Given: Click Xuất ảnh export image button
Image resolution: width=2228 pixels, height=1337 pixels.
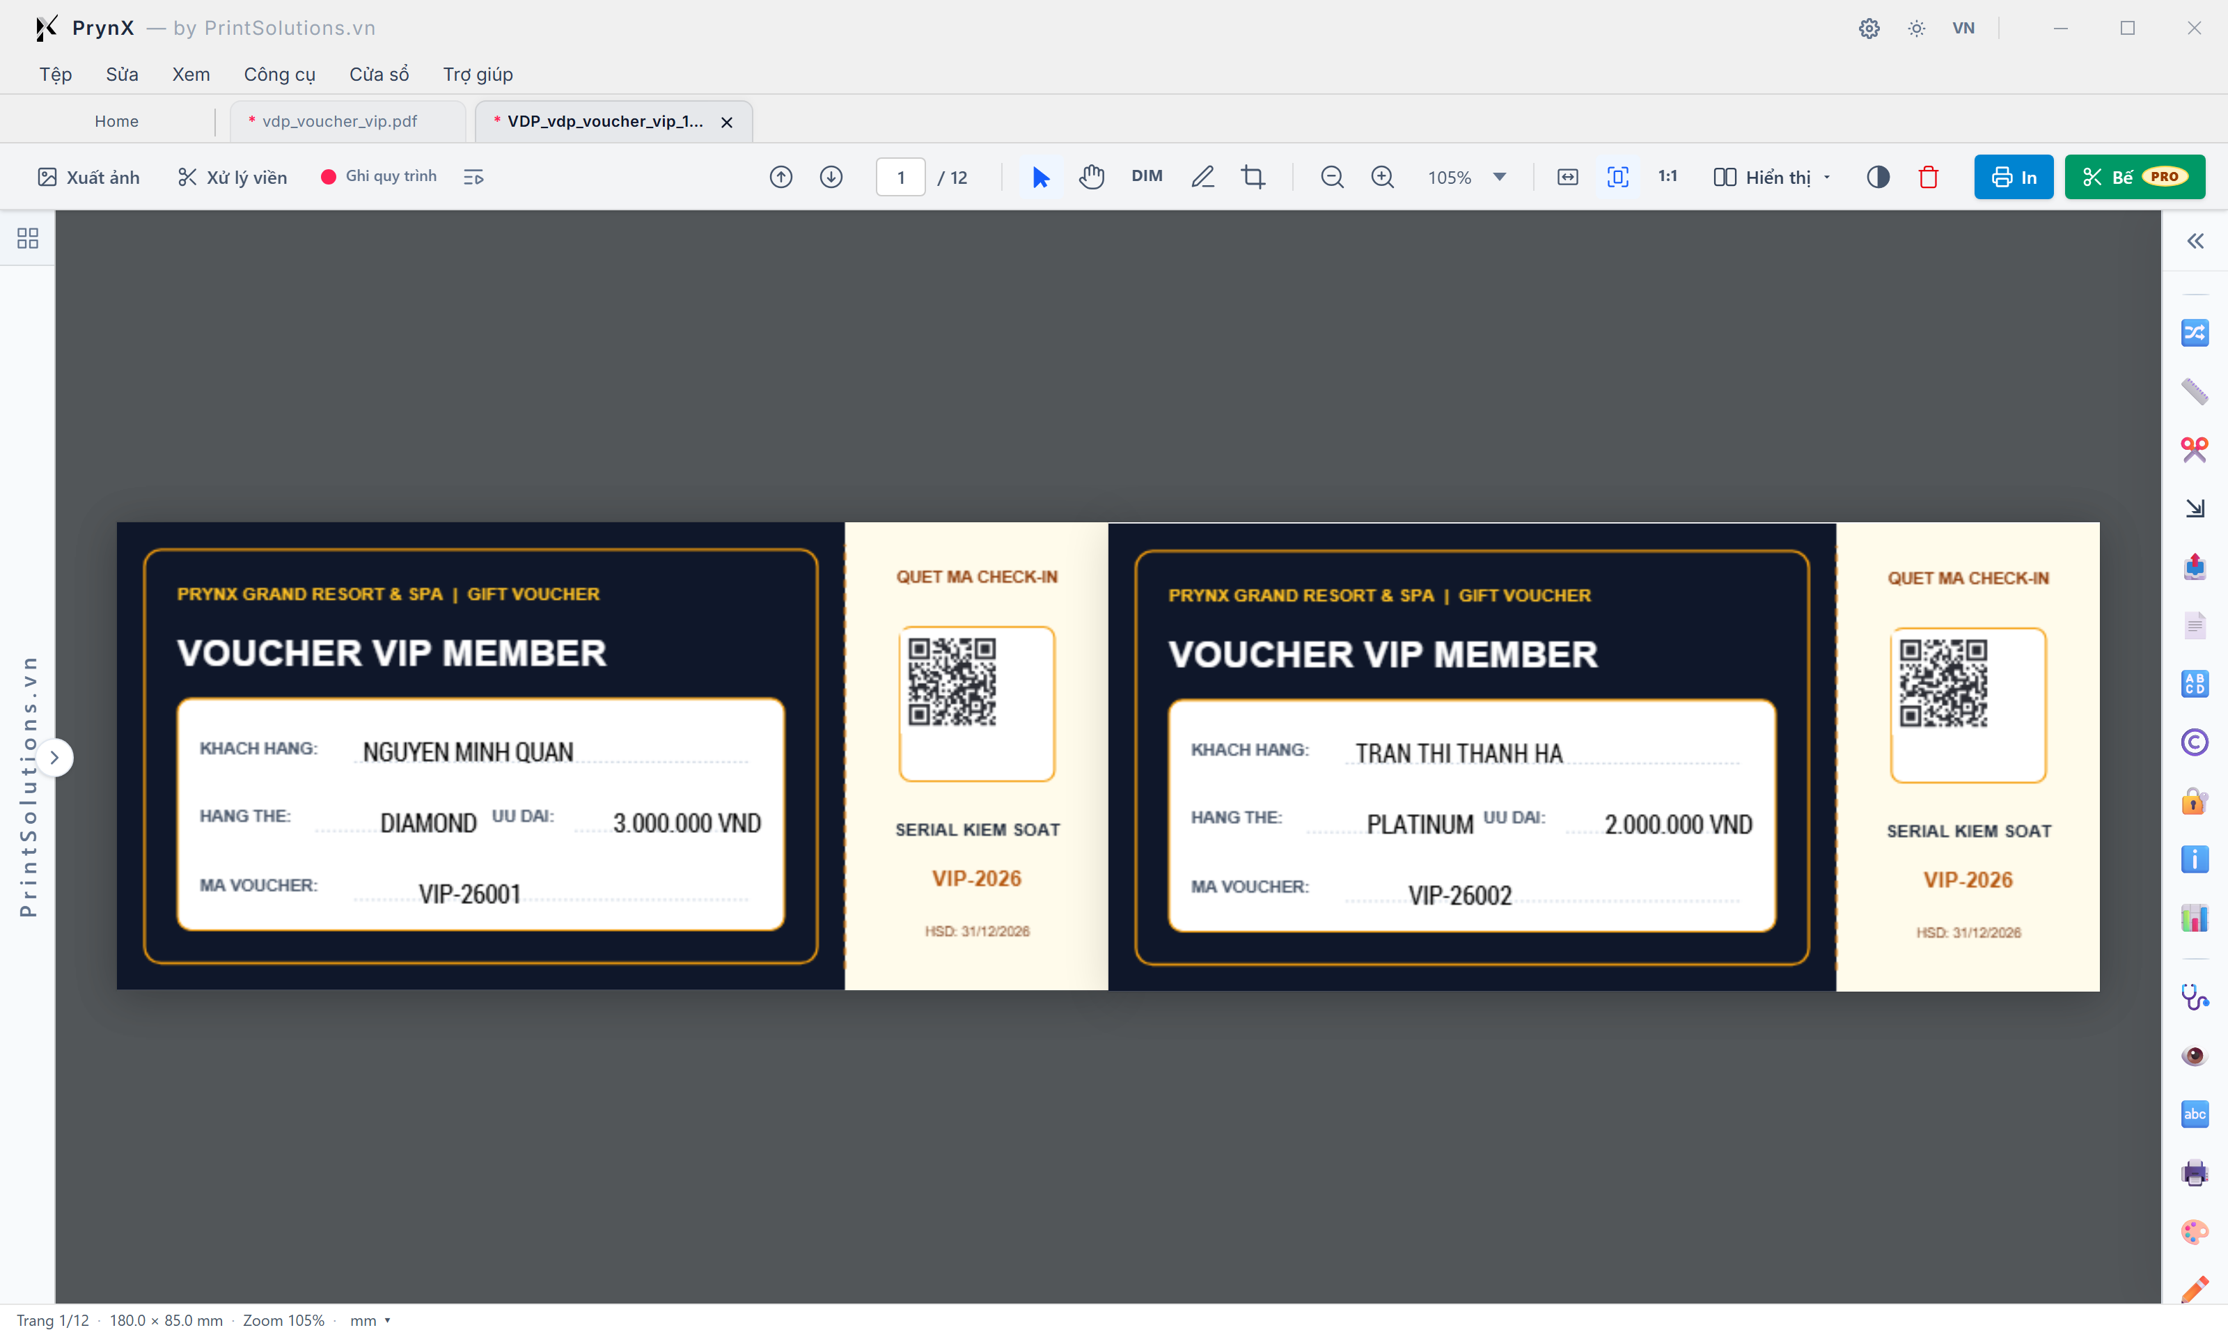Looking at the screenshot, I should (x=88, y=178).
